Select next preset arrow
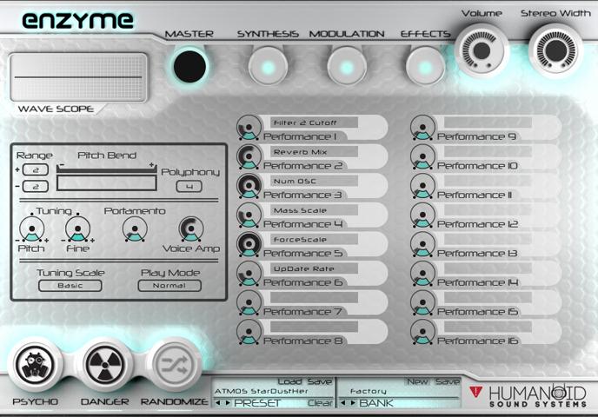The image size is (598, 417). point(228,403)
